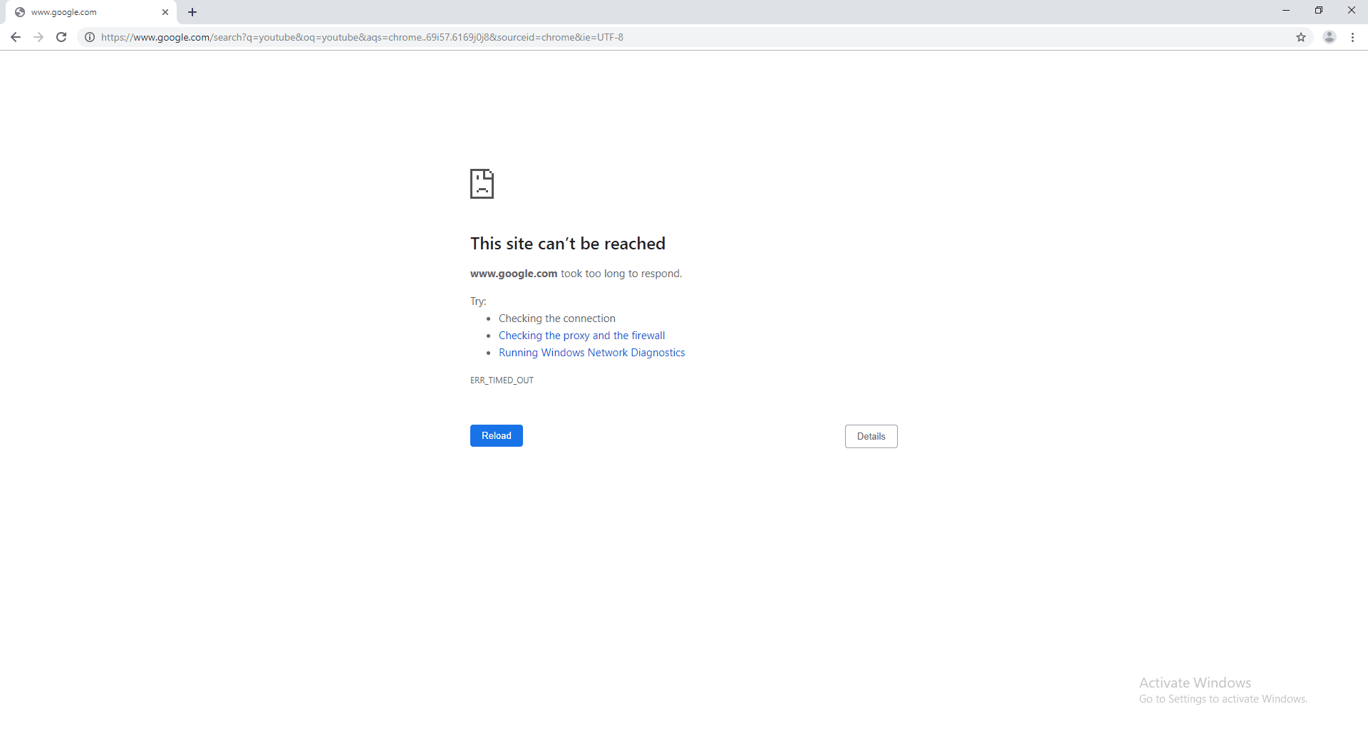
Task: Reload page using toolbar refresh icon
Action: click(61, 37)
